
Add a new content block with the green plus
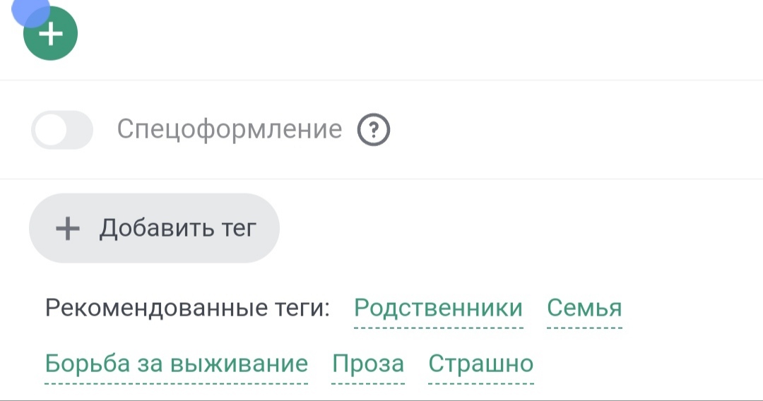(x=49, y=34)
